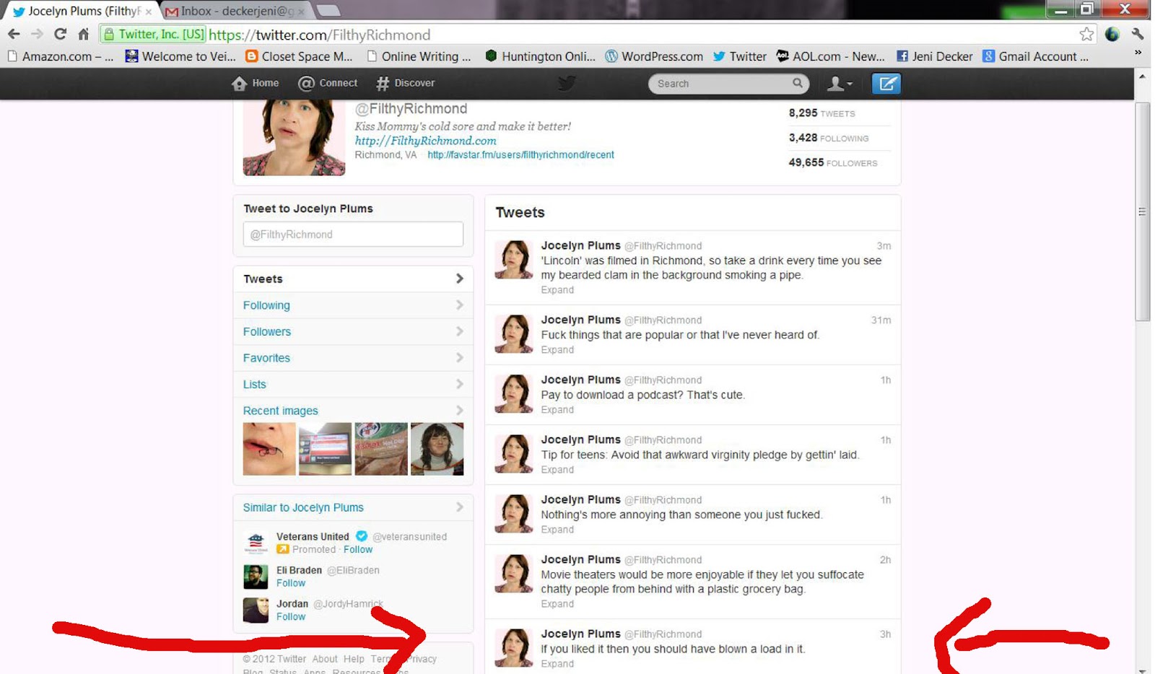Viewport: 1155px width, 674px height.
Task: View the 8,295 tweets count
Action: [x=821, y=113]
